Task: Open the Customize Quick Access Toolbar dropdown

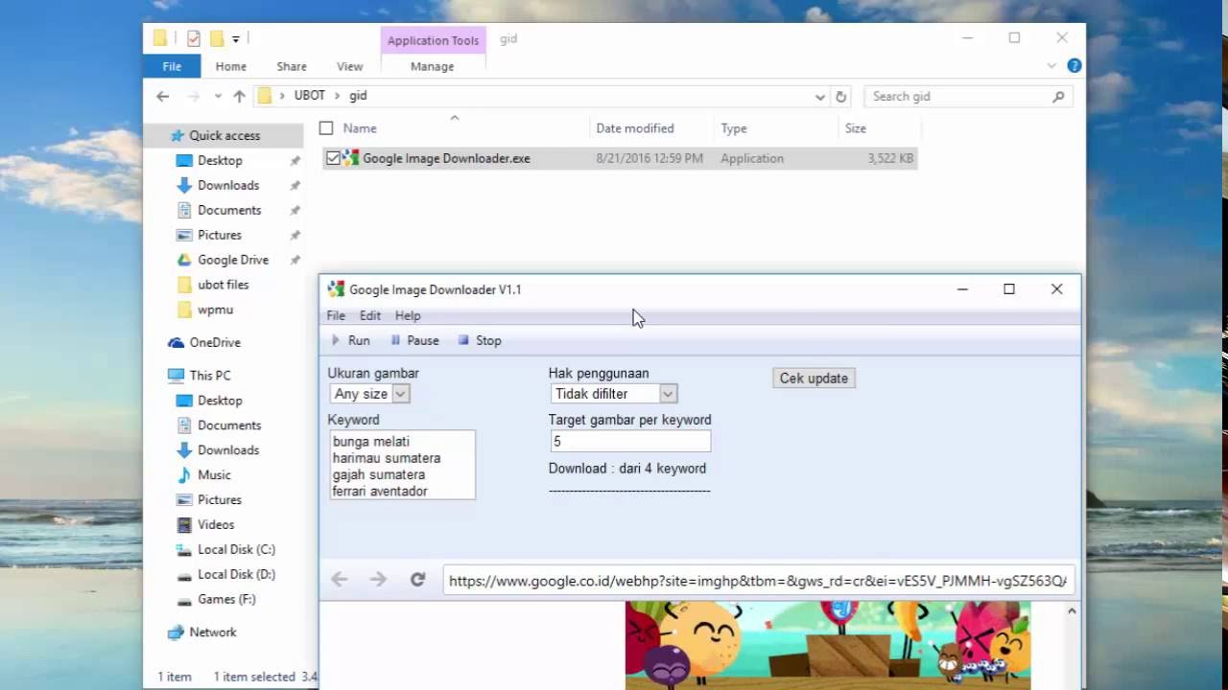Action: 235,39
